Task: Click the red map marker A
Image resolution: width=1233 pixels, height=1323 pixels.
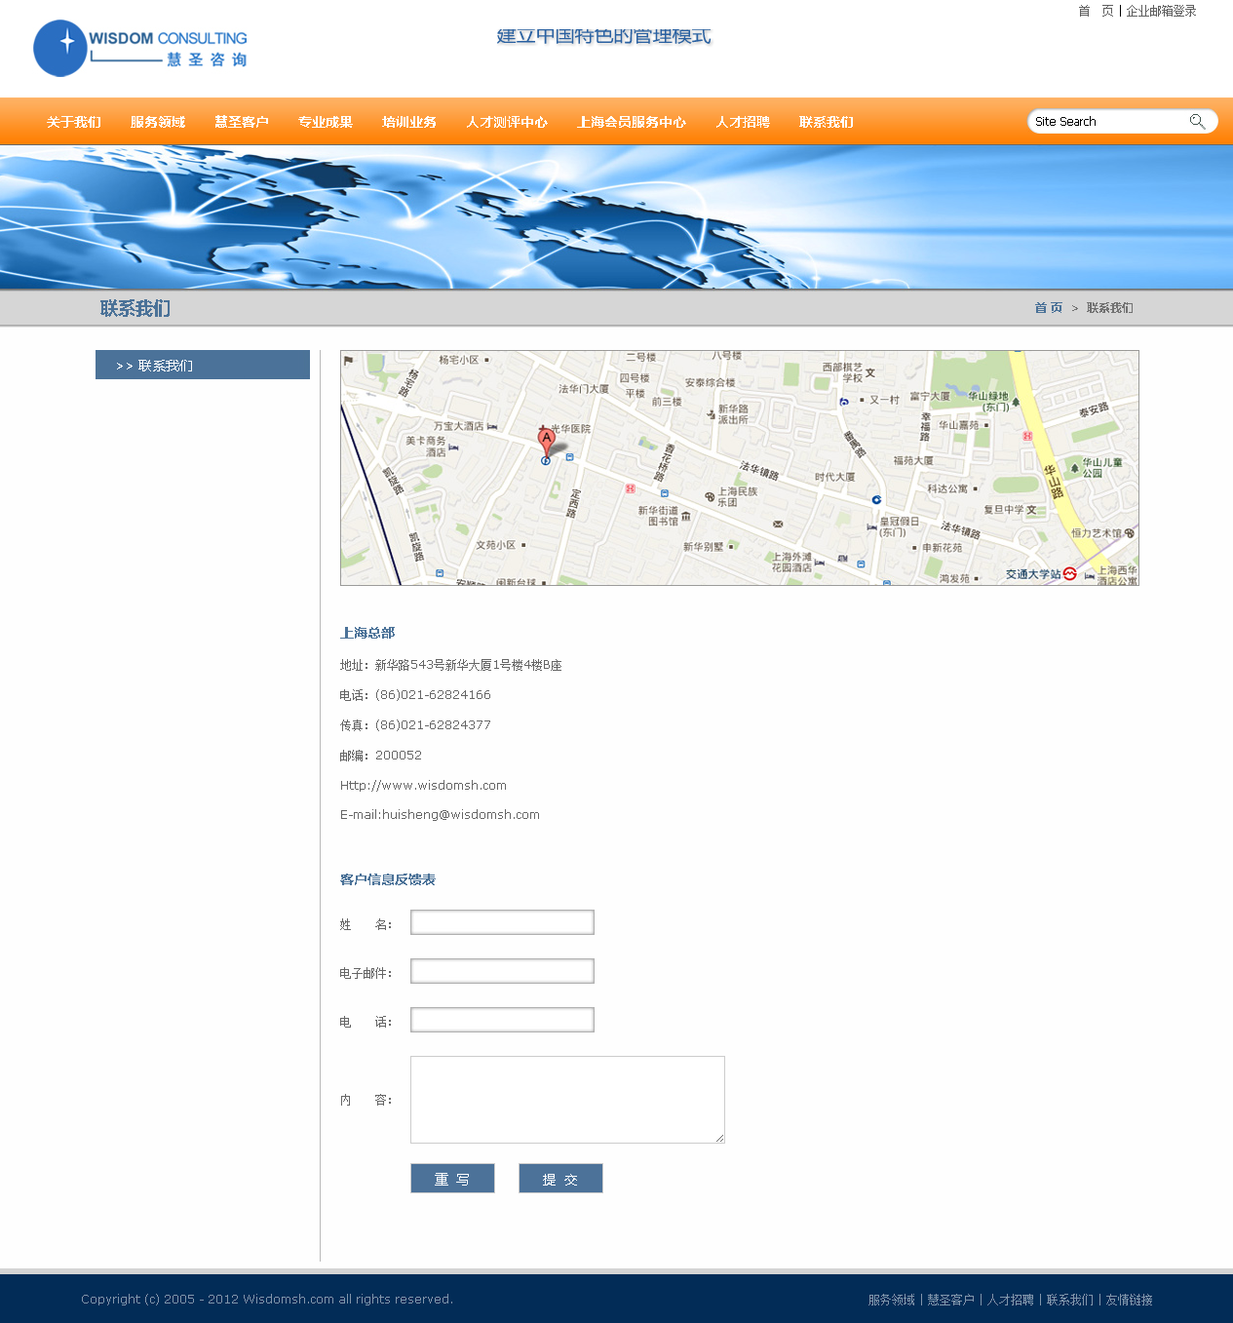Action: point(547,440)
